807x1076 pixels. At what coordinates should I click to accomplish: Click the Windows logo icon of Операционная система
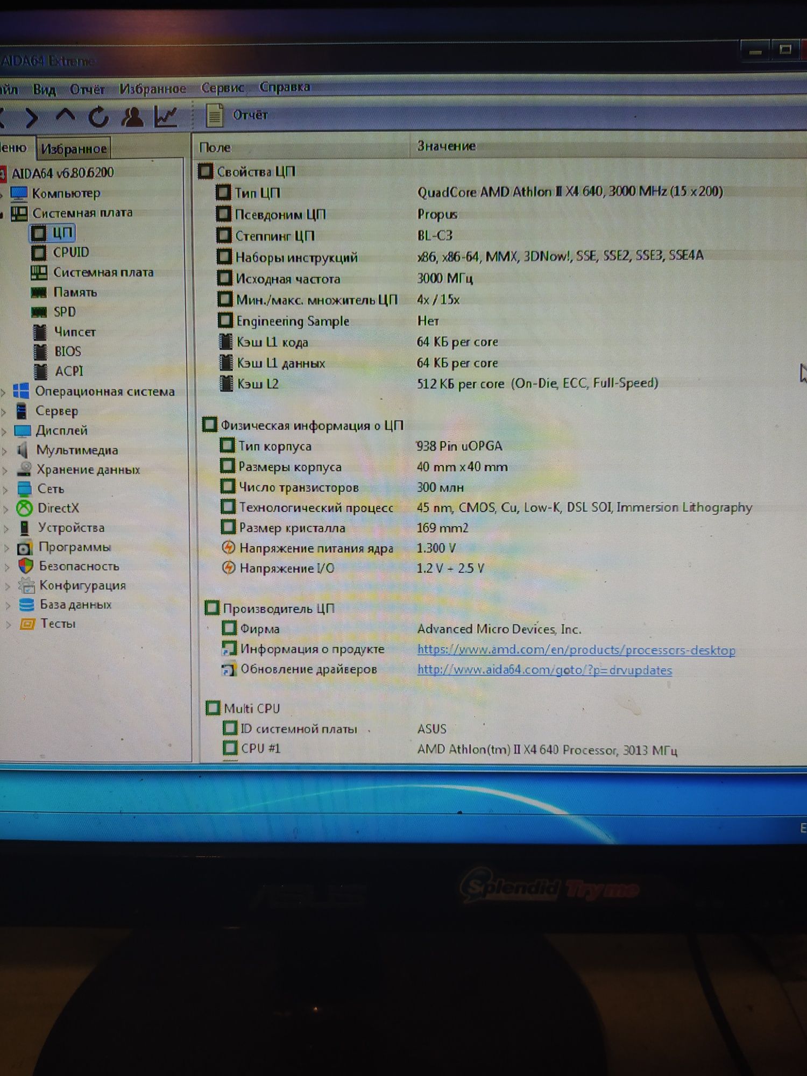pyautogui.click(x=21, y=391)
